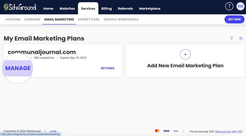Image resolution: width=246 pixels, height=136 pixels.
Task: Switch to list view icon
Action: (241, 38)
